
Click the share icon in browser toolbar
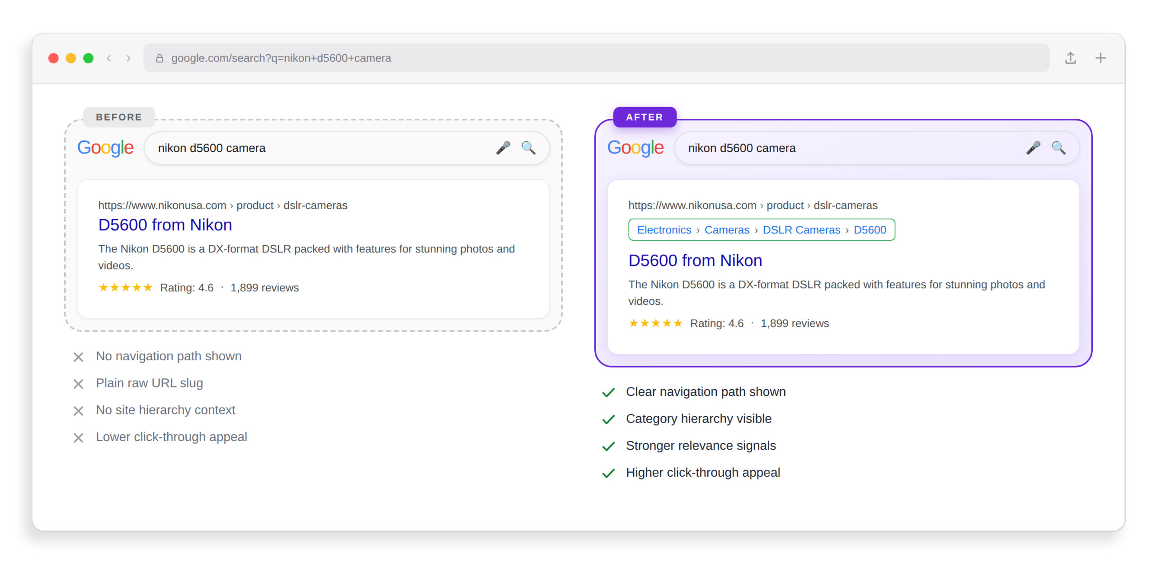pyautogui.click(x=1070, y=58)
